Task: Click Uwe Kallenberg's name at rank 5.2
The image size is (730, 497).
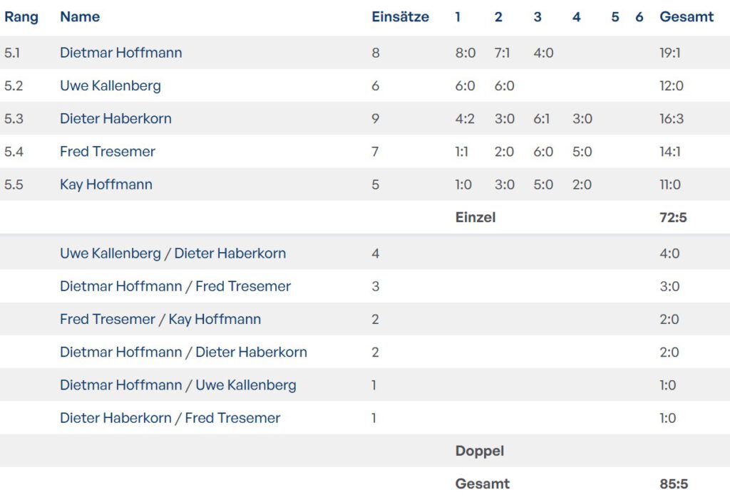Action: [x=110, y=85]
